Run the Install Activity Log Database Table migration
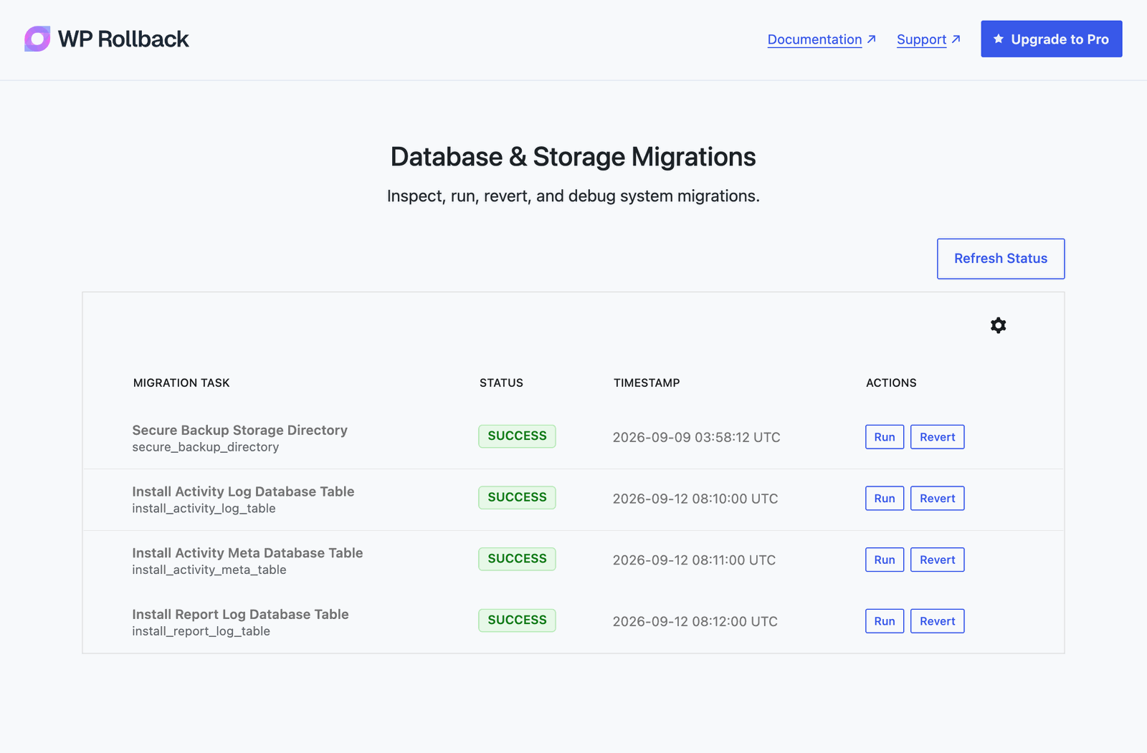This screenshot has width=1147, height=753. [x=884, y=499]
